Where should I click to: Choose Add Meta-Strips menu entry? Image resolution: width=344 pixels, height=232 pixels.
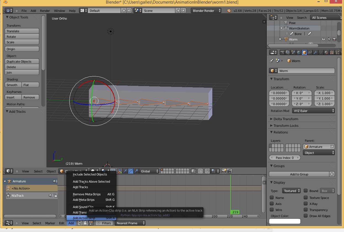tap(91, 200)
